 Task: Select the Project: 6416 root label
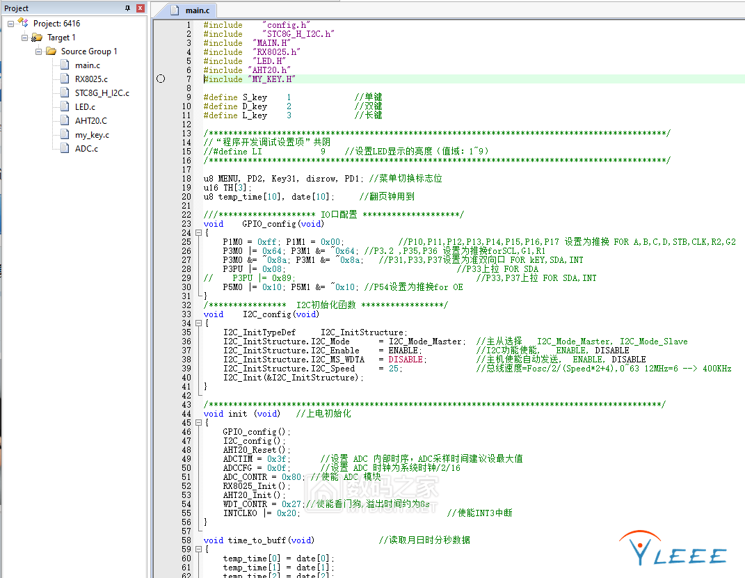coord(56,23)
